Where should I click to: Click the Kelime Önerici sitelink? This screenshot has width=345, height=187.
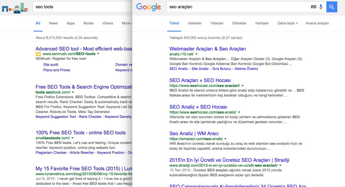coord(246,69)
